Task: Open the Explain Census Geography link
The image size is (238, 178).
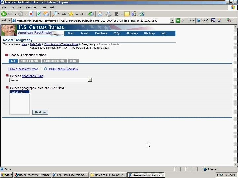Action: tap(63, 69)
